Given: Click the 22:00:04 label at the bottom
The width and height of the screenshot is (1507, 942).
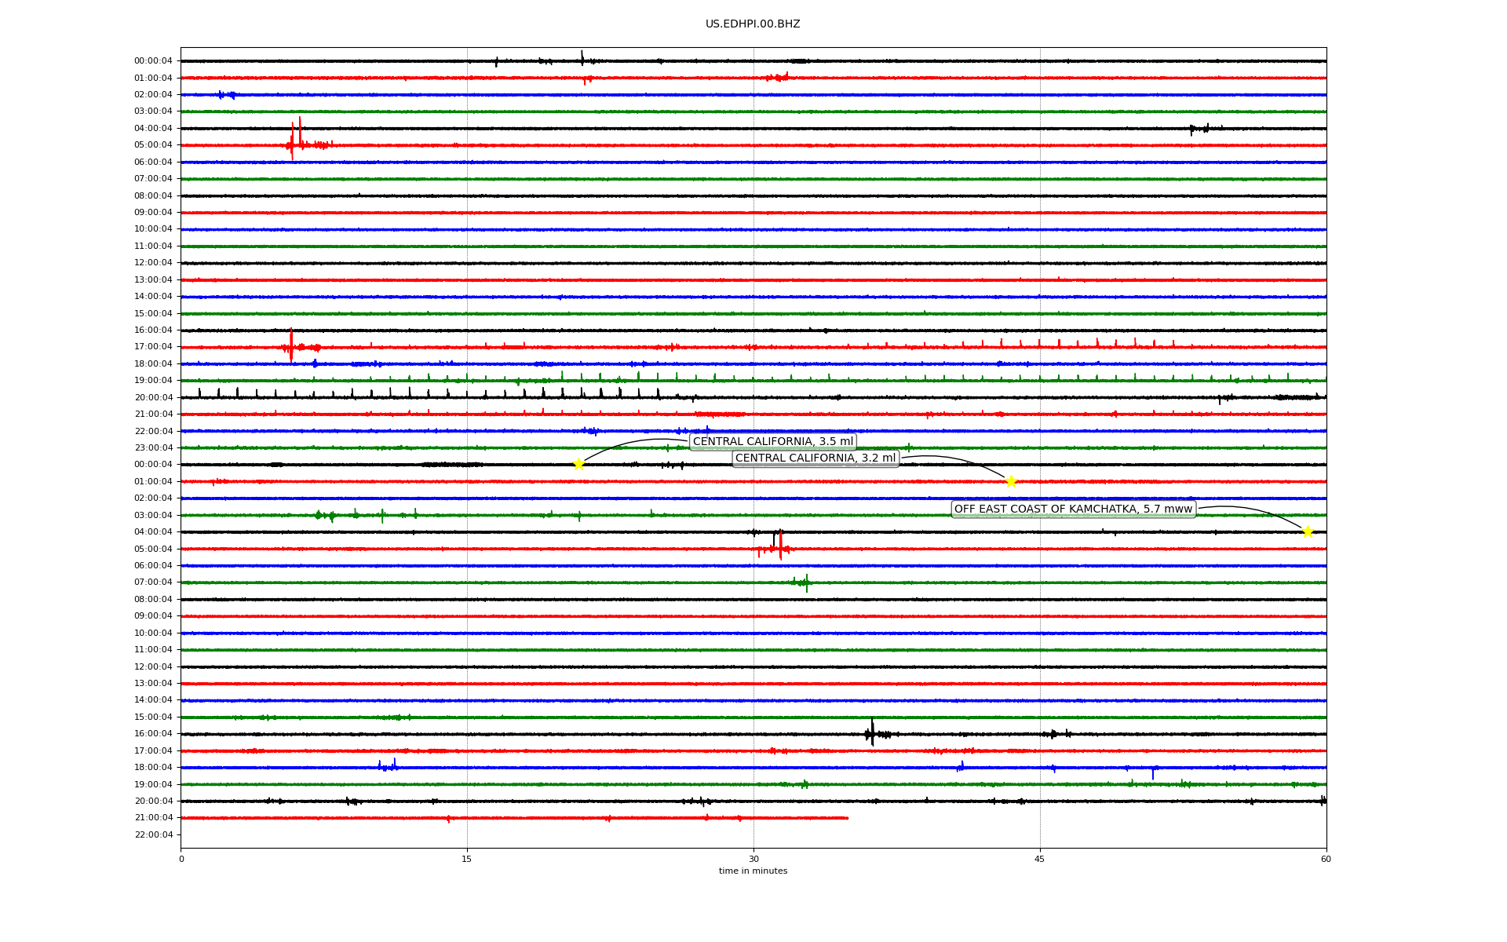Looking at the screenshot, I should click(x=153, y=834).
